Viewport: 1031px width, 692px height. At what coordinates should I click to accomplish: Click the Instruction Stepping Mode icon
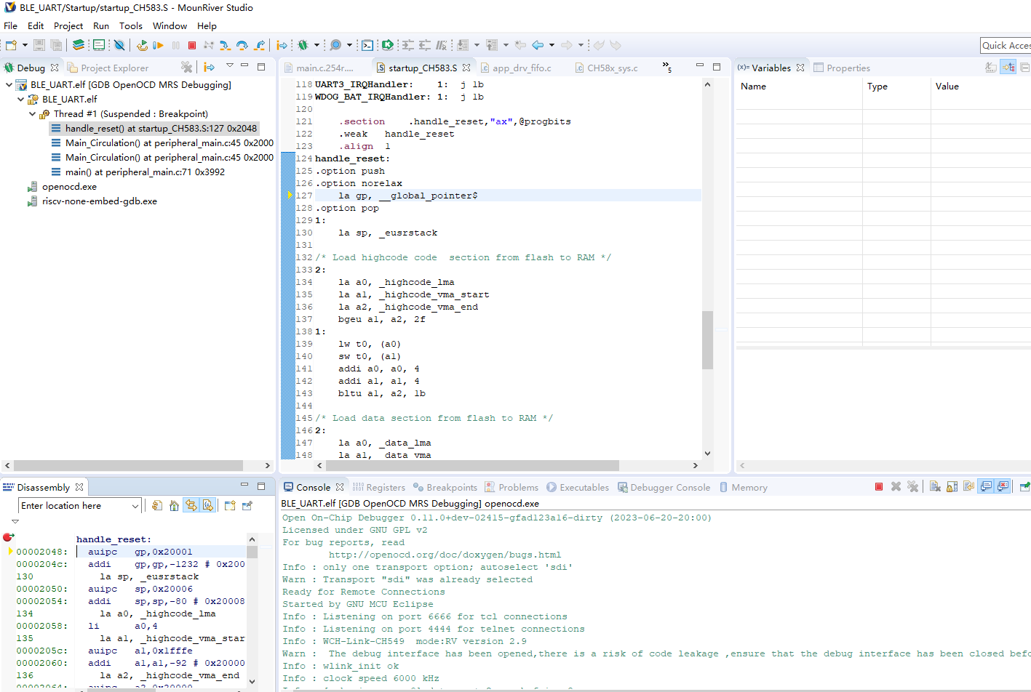[x=282, y=45]
